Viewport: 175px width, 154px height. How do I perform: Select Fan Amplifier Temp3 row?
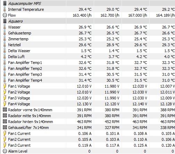[x=88, y=74]
